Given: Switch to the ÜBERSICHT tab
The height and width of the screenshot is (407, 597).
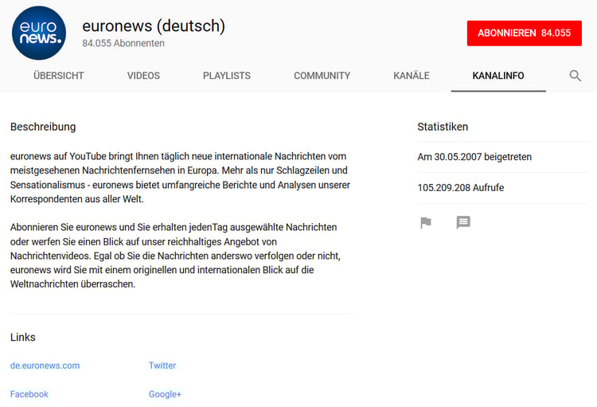Looking at the screenshot, I should click(x=59, y=76).
